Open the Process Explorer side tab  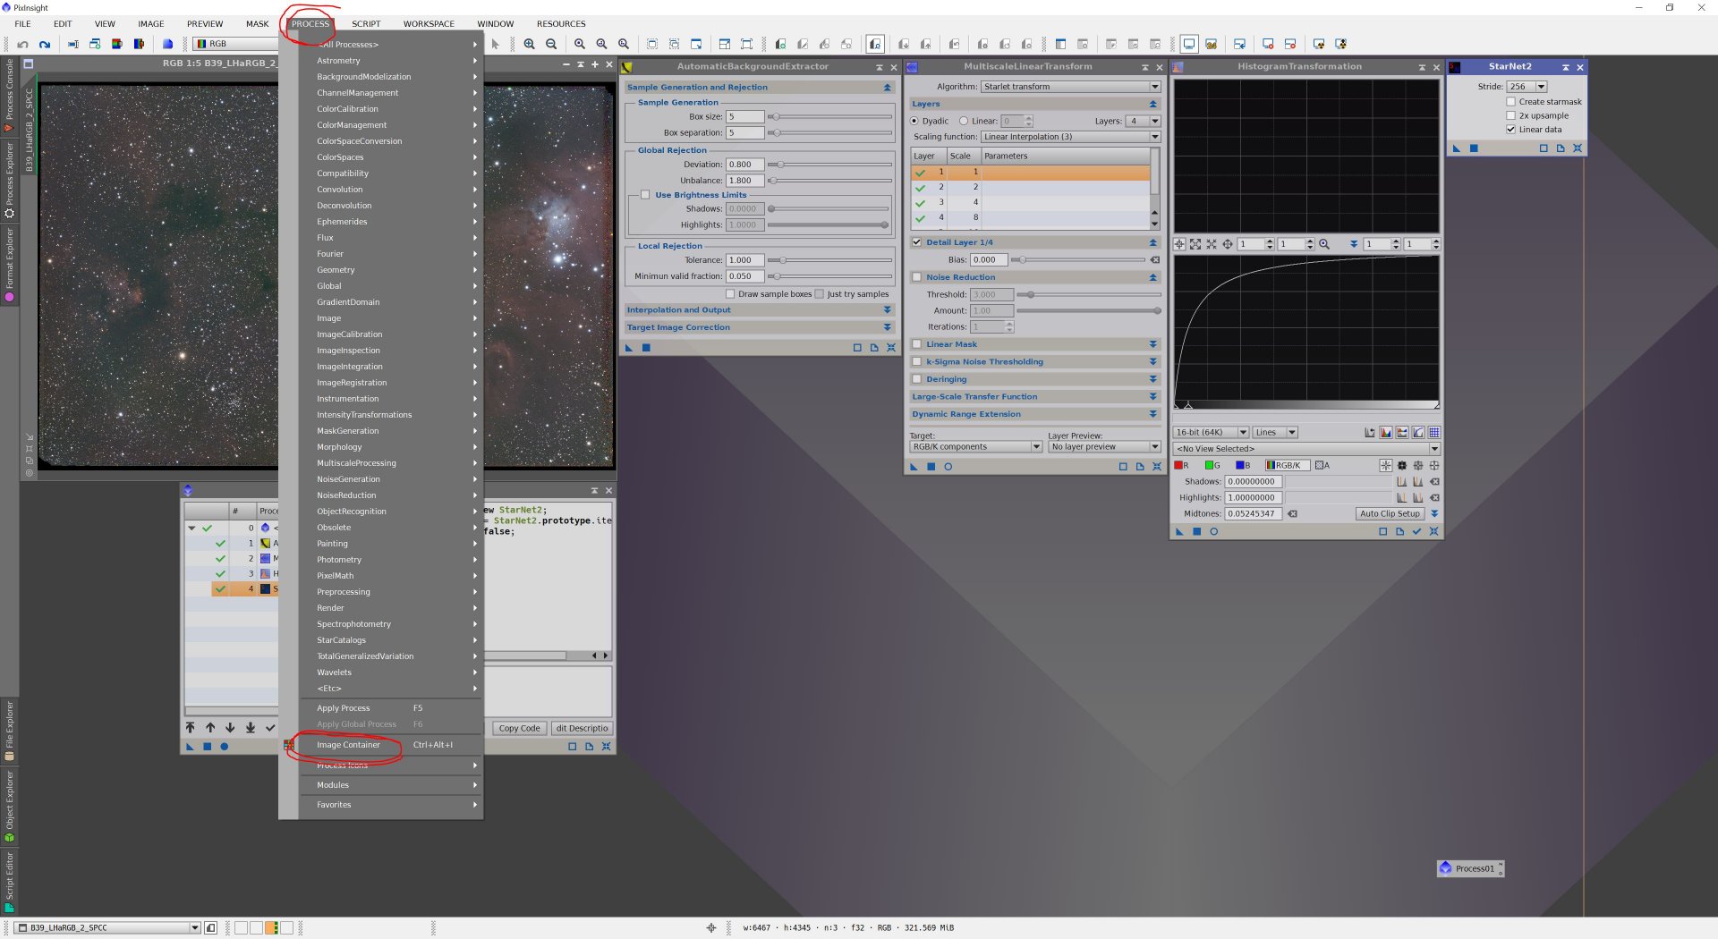[9, 179]
